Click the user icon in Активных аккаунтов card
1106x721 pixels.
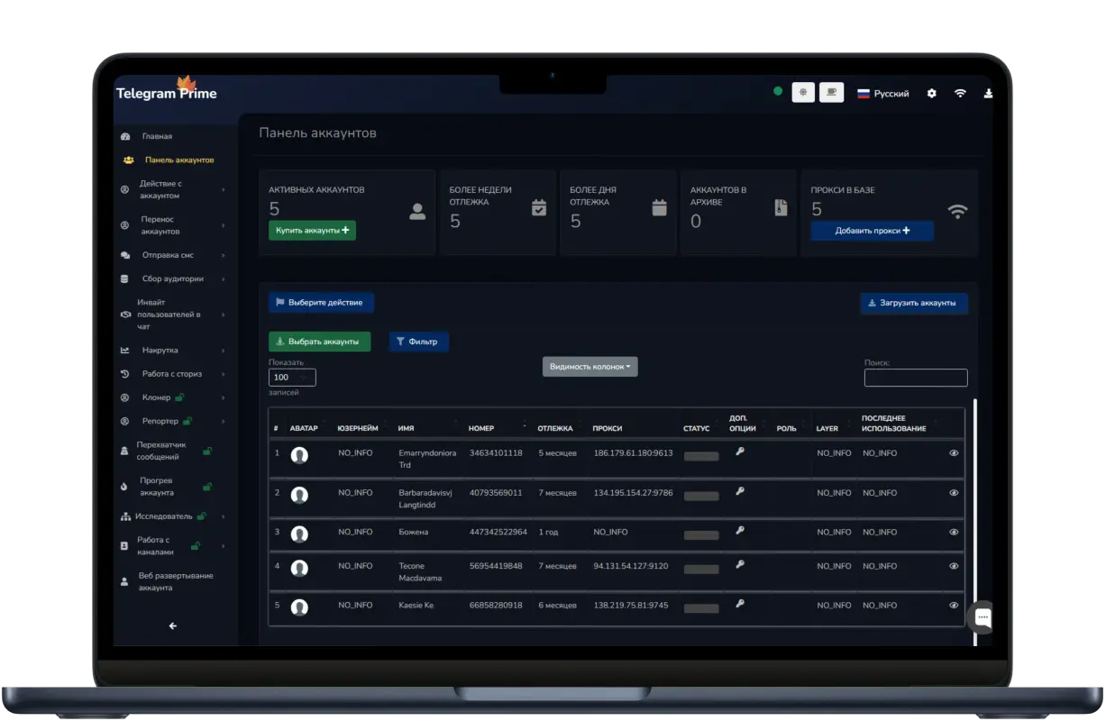(x=417, y=212)
